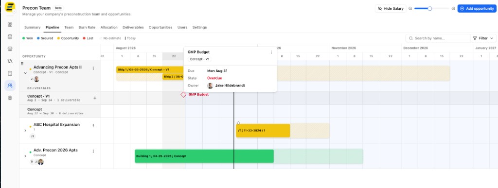The image size is (498, 188).
Task: Open kebab menu in GMP Budget popup
Action: [x=271, y=52]
